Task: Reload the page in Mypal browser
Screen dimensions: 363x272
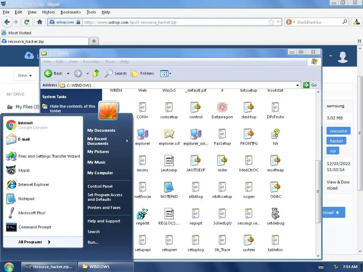Action: click(x=27, y=22)
